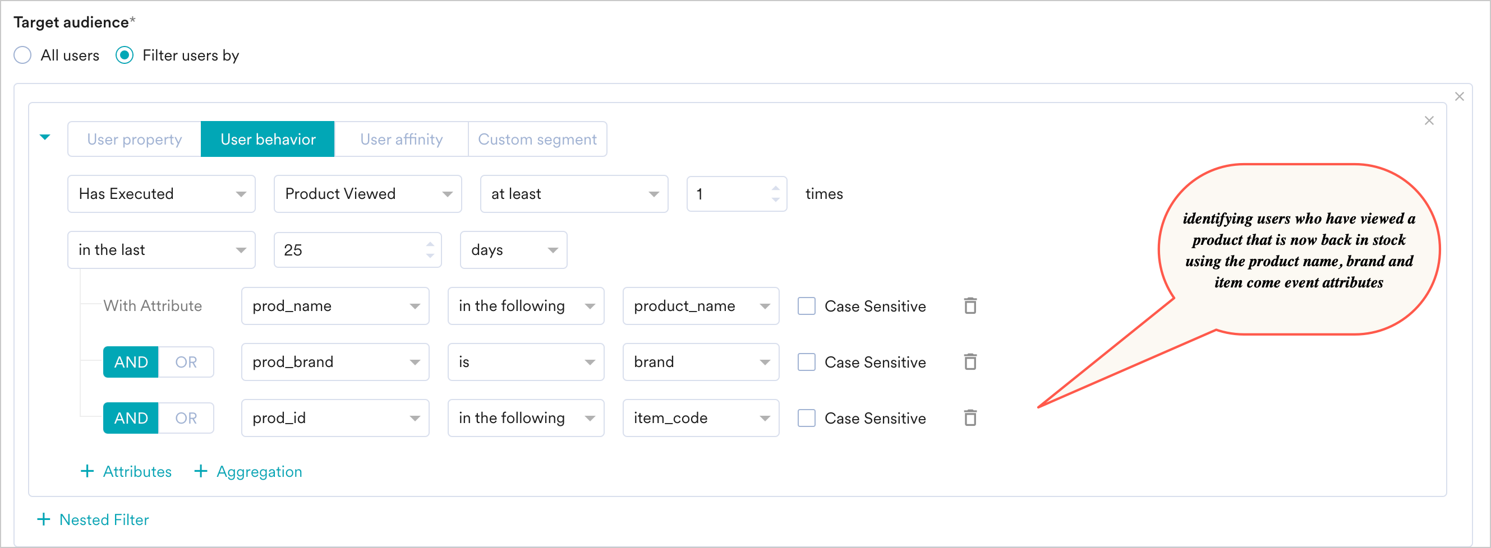Image resolution: width=1491 pixels, height=548 pixels.
Task: Switch to the Custom segment tab
Action: tap(537, 140)
